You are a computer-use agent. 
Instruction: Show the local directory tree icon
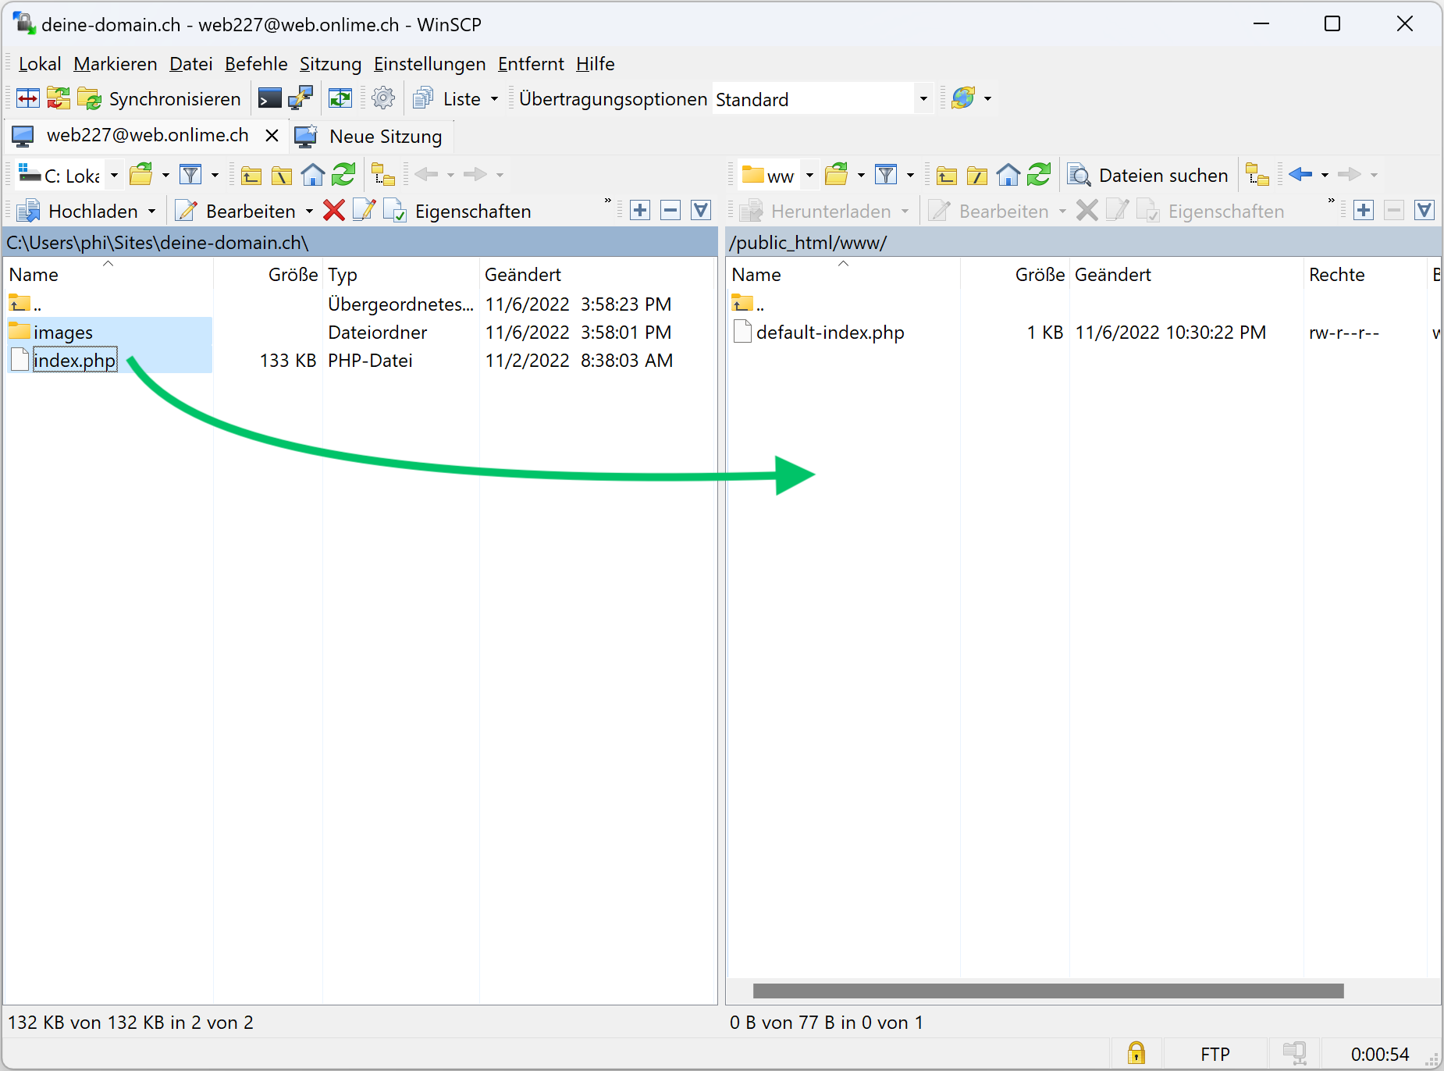383,175
